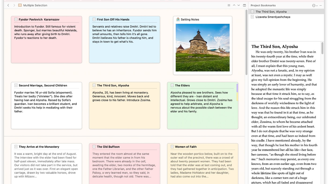The image size is (328, 184).
Task: Collapse the bookmarks pane with minus button
Action: [x=321, y=5]
